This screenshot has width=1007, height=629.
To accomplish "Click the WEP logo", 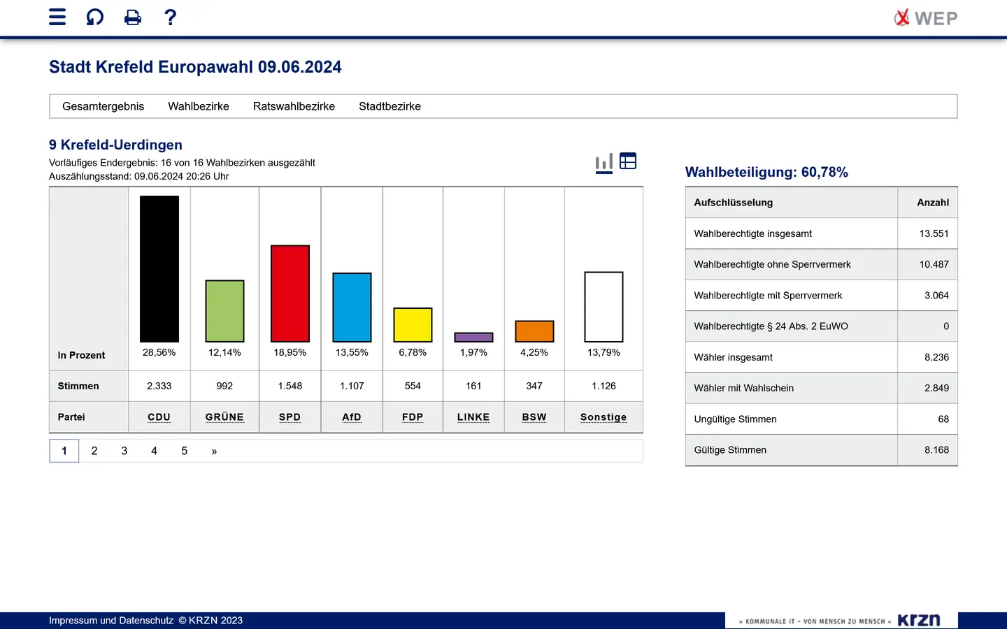I will 926,18.
